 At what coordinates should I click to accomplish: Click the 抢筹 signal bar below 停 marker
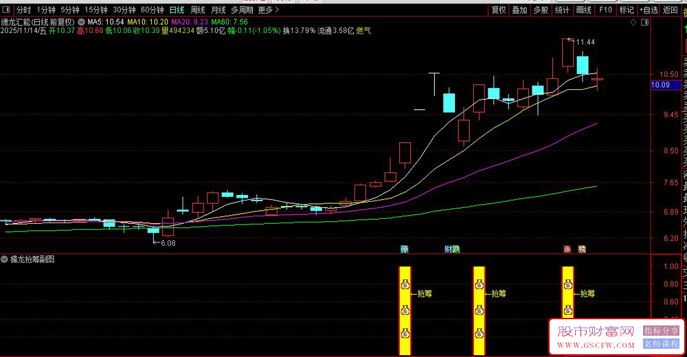coord(405,310)
